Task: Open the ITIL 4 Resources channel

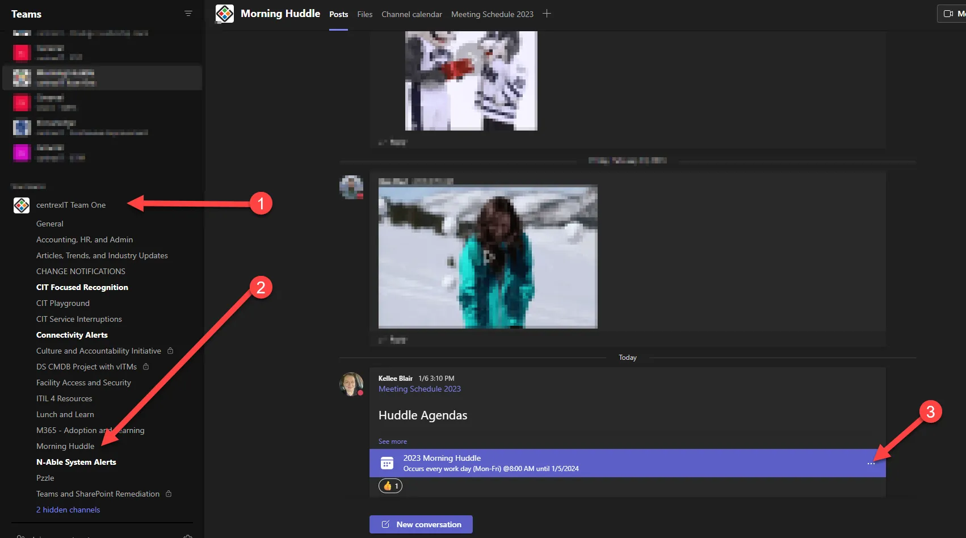Action: 64,398
